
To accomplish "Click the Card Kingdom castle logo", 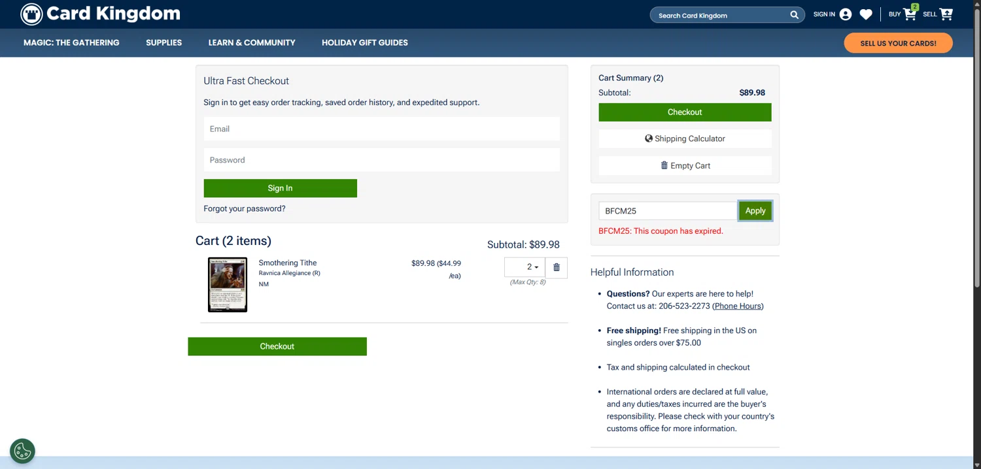I will pyautogui.click(x=31, y=14).
